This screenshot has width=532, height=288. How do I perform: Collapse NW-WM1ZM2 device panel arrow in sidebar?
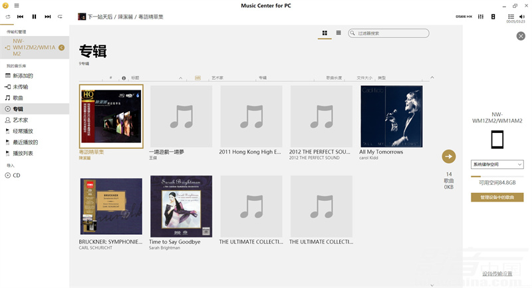(x=61, y=47)
